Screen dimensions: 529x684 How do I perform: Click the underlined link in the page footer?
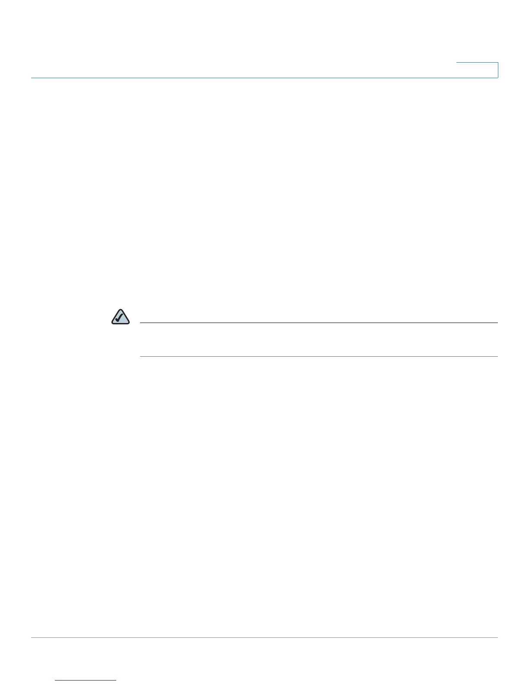point(86,680)
